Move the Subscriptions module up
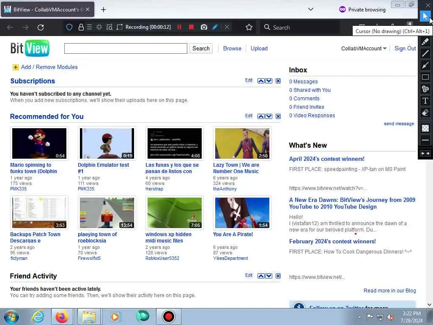The width and height of the screenshot is (433, 325). point(261,81)
